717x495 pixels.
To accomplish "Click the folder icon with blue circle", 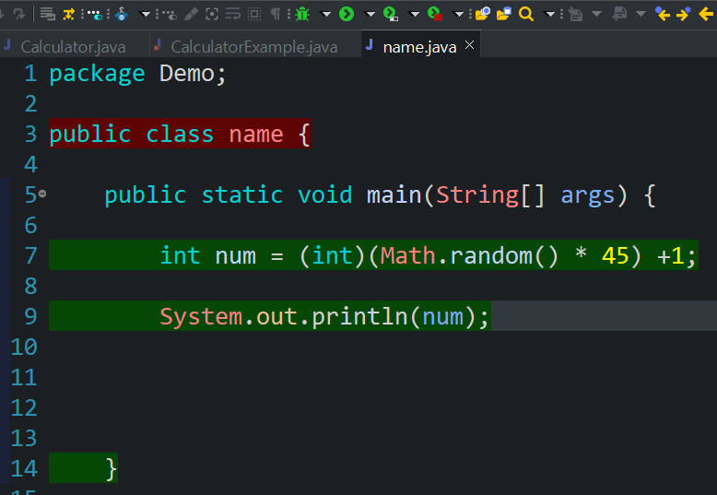I will (482, 14).
